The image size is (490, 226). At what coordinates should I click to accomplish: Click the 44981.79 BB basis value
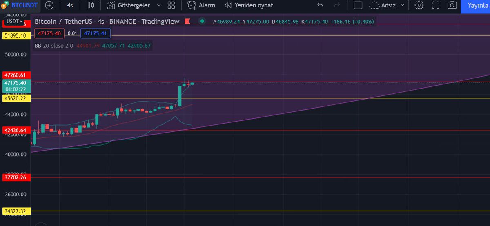pyautogui.click(x=88, y=46)
